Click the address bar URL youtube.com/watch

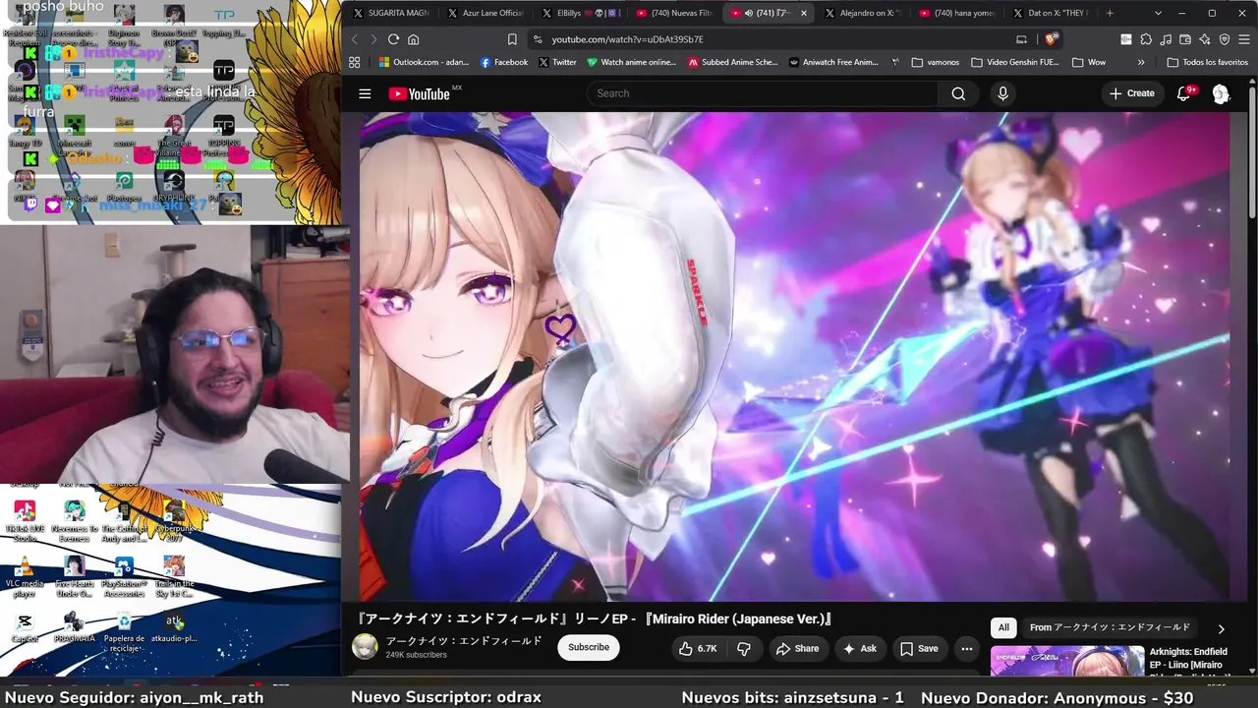[x=627, y=39]
